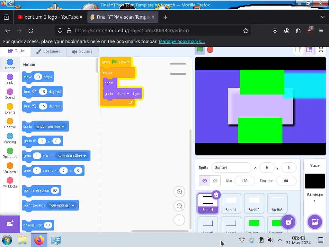329x247 pixels.
Task: Open the Choose a Sprite button
Action: [x=288, y=222]
